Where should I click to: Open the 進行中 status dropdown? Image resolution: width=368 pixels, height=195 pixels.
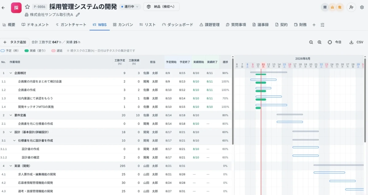point(130,7)
